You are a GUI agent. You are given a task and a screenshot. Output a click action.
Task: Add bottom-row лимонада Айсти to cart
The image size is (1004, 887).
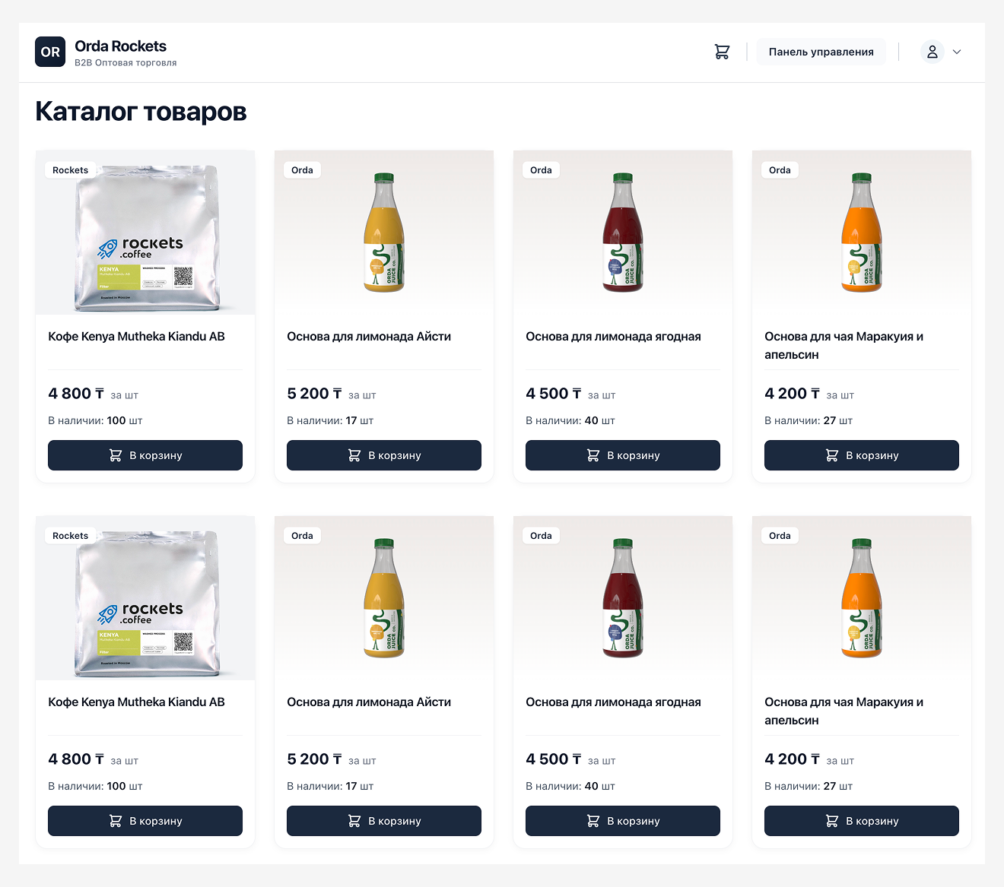[384, 821]
